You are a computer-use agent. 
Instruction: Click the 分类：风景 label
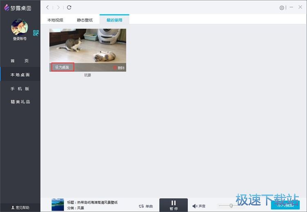(x=76, y=208)
